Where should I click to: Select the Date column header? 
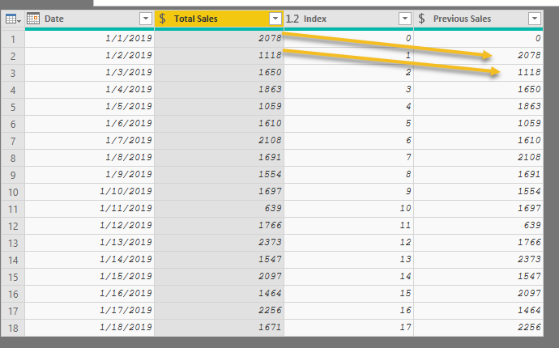pos(89,19)
